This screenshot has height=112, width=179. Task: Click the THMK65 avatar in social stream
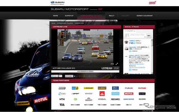[x=126, y=42]
